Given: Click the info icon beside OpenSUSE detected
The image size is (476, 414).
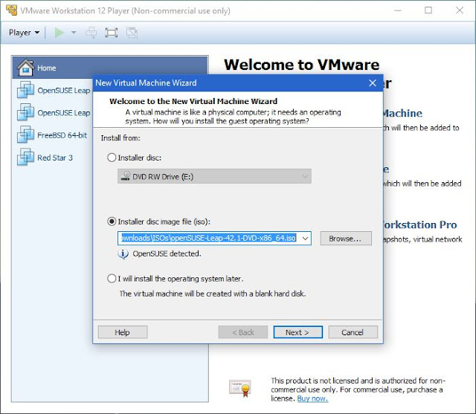Looking at the screenshot, I should click(123, 253).
